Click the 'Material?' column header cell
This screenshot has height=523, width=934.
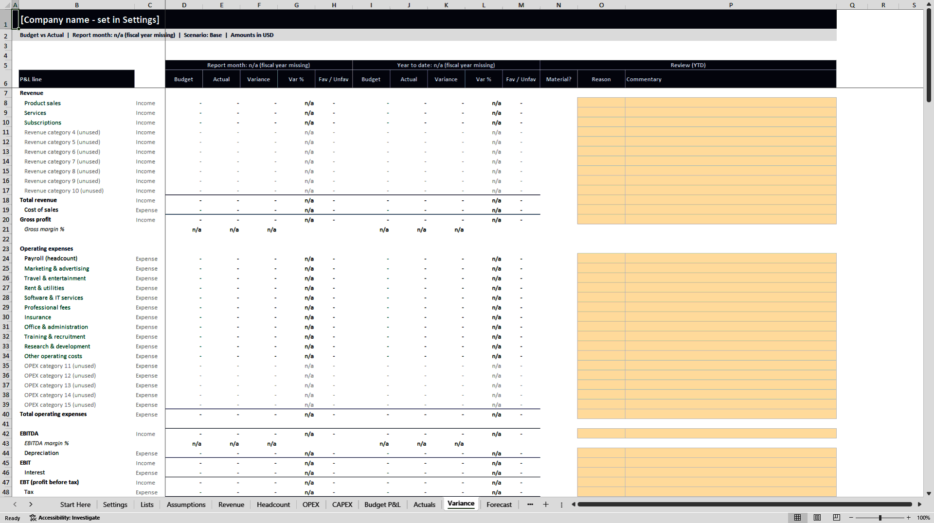tap(558, 79)
